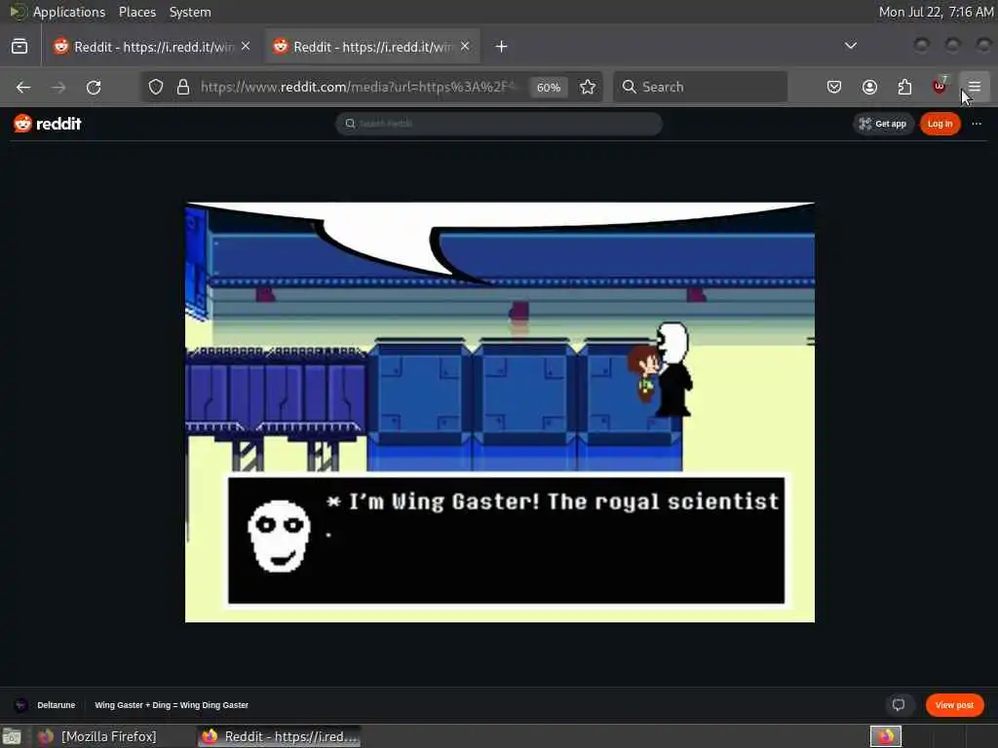The height and width of the screenshot is (748, 998).
Task: Click the Get app button
Action: tap(883, 124)
